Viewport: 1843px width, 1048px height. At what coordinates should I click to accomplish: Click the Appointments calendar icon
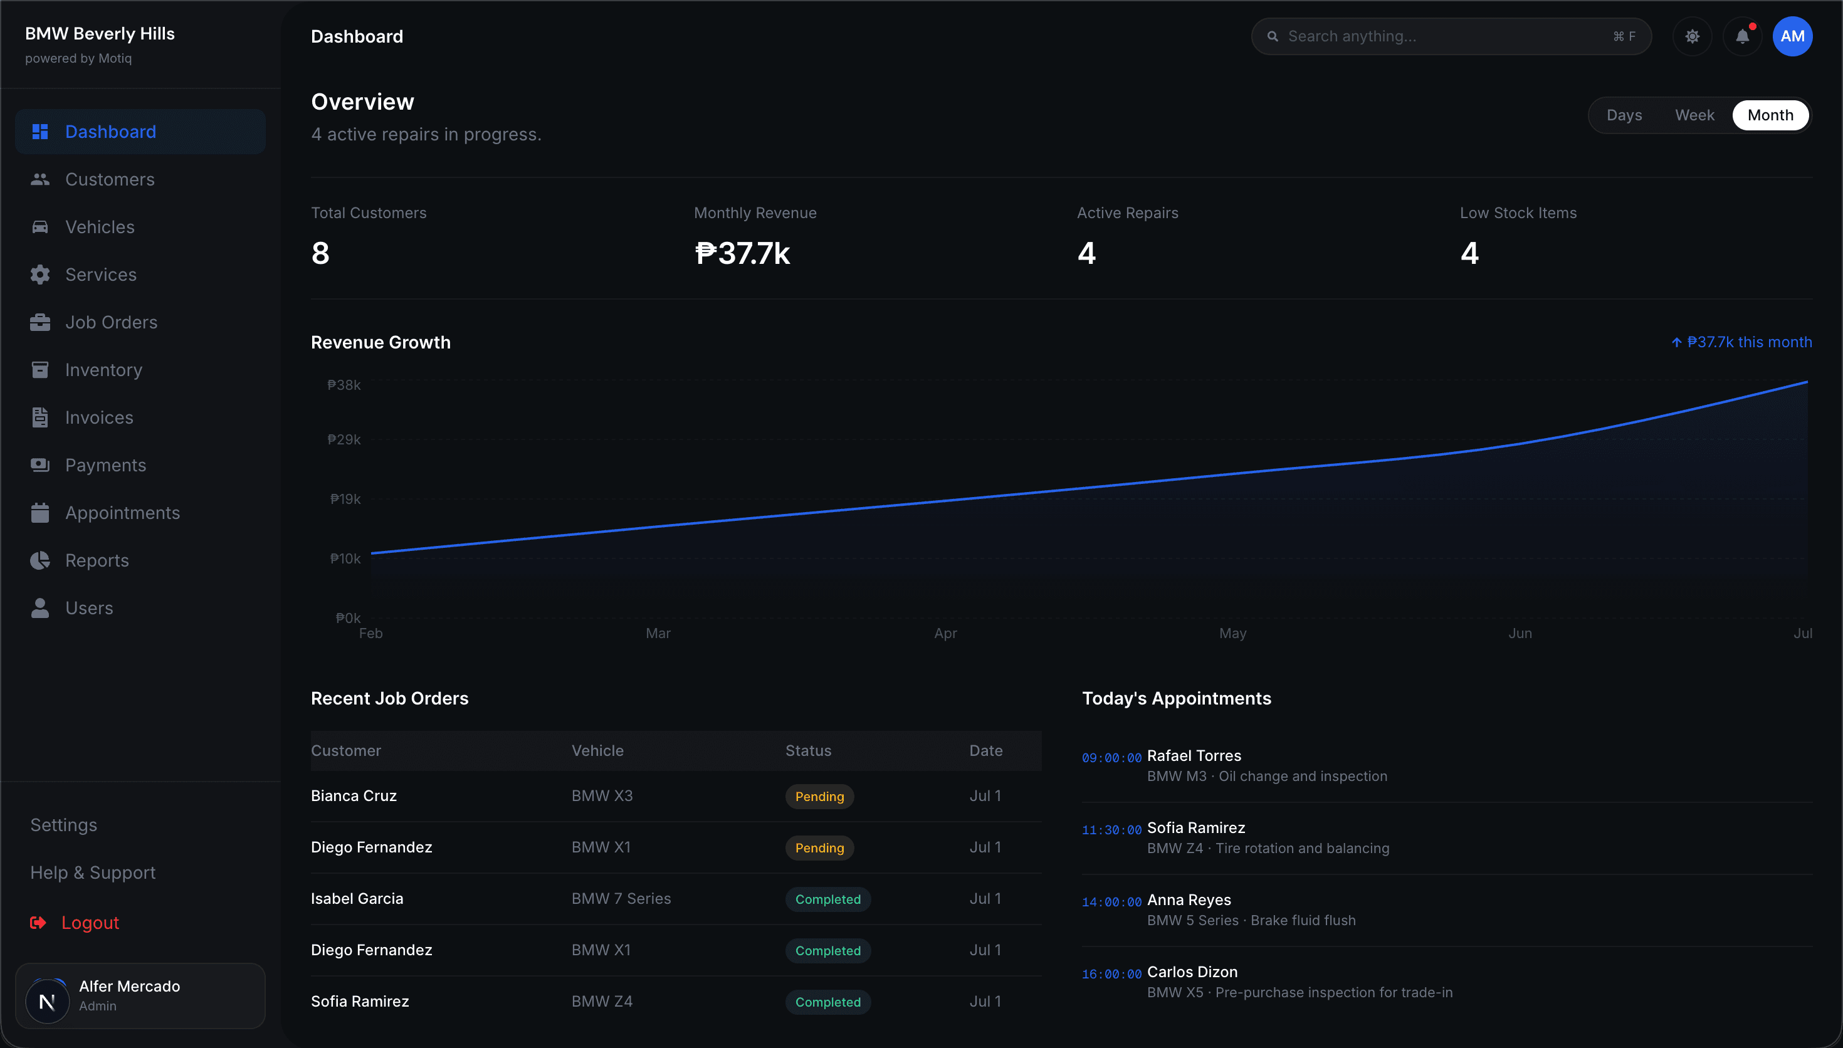[x=40, y=513]
